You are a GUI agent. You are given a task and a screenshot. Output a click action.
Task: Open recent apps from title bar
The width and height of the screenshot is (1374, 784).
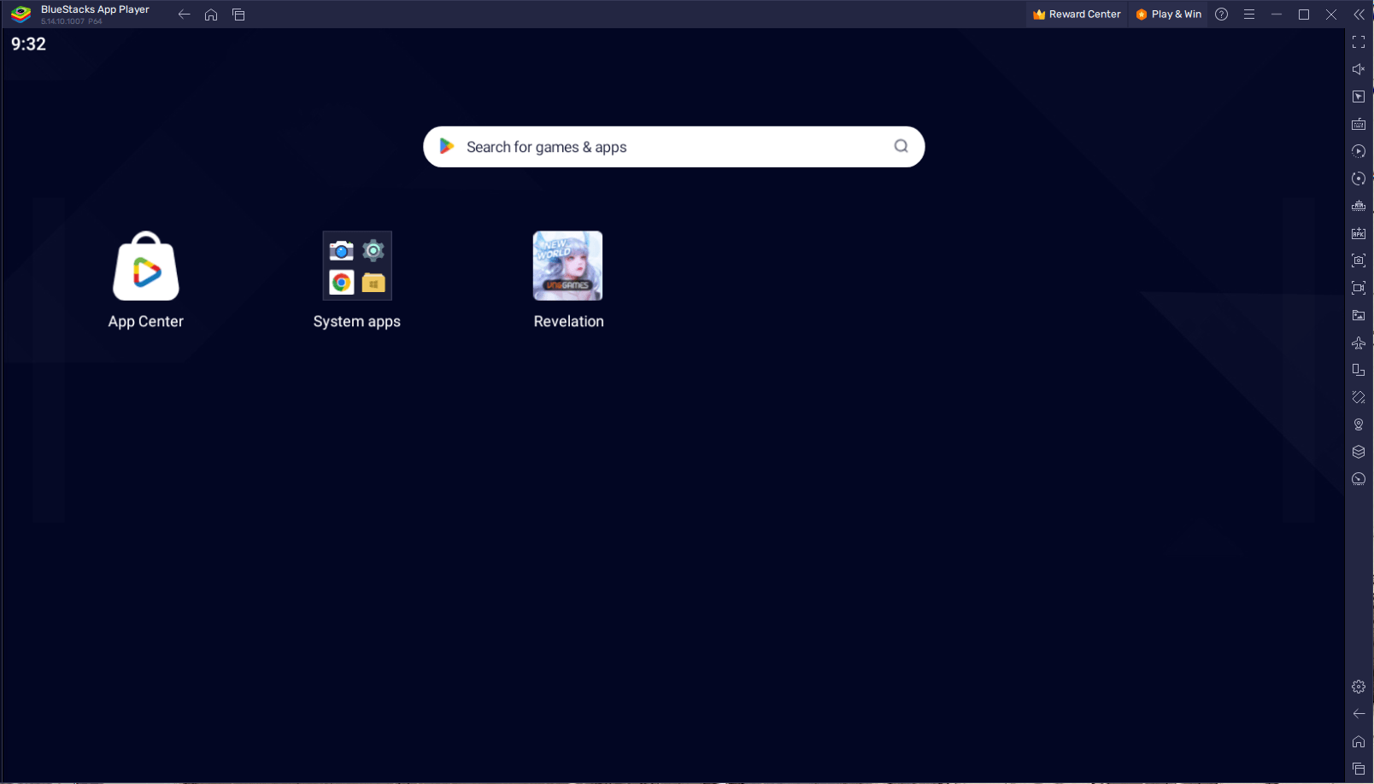coord(238,15)
